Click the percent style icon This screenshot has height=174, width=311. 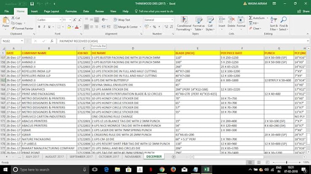pos(154,27)
